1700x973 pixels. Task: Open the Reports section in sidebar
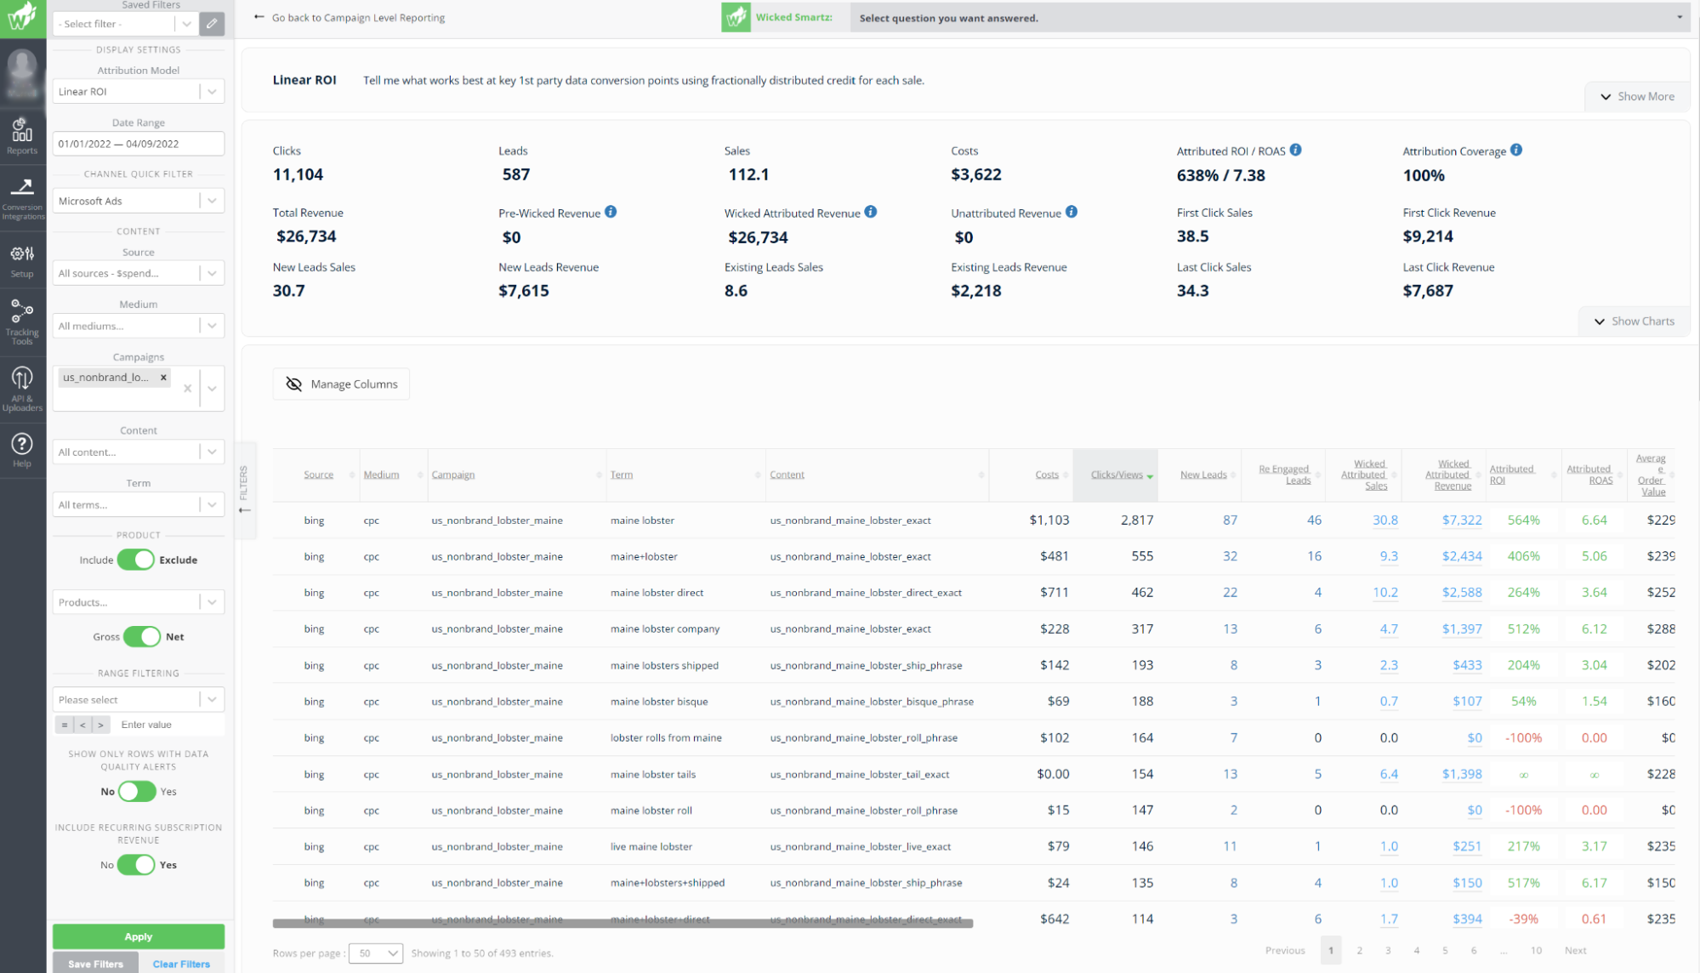pos(22,136)
